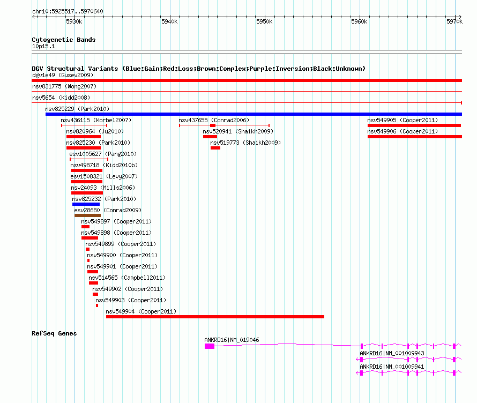Select the chr10:5925517..5970640 region label

coord(68,11)
